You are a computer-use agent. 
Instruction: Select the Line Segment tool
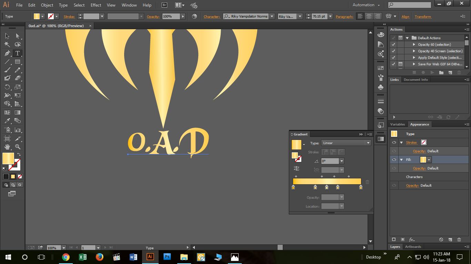[x=7, y=62]
